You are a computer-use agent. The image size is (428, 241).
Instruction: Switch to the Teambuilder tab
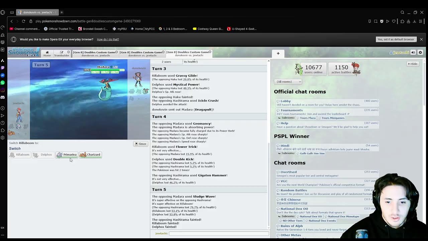(62, 54)
